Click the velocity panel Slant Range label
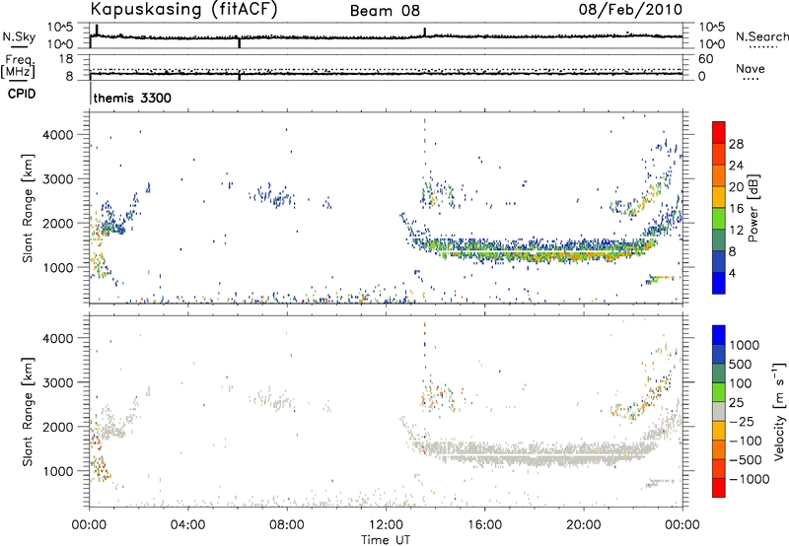Screen dimensions: 789x546 tap(28, 412)
